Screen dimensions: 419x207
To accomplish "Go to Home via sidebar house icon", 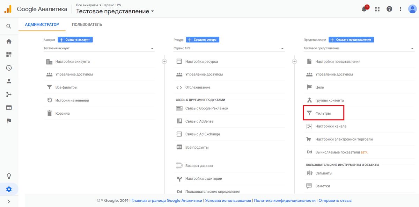I will (x=9, y=41).
